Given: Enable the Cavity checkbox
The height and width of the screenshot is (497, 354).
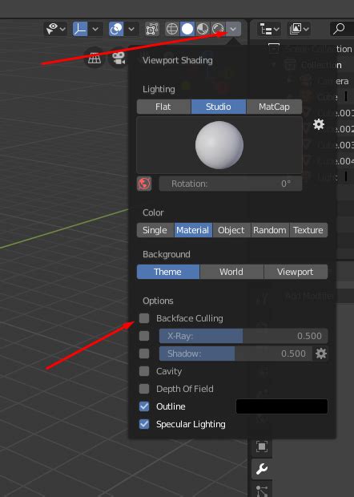Looking at the screenshot, I should (144, 371).
